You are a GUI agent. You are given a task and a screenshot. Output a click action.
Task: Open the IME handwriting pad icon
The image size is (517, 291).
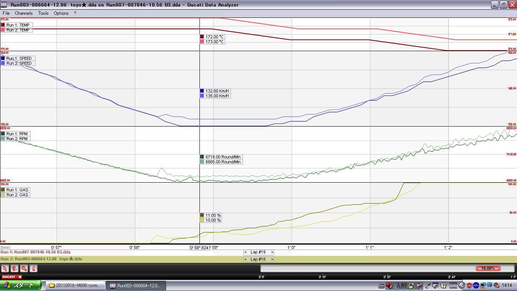click(x=435, y=285)
